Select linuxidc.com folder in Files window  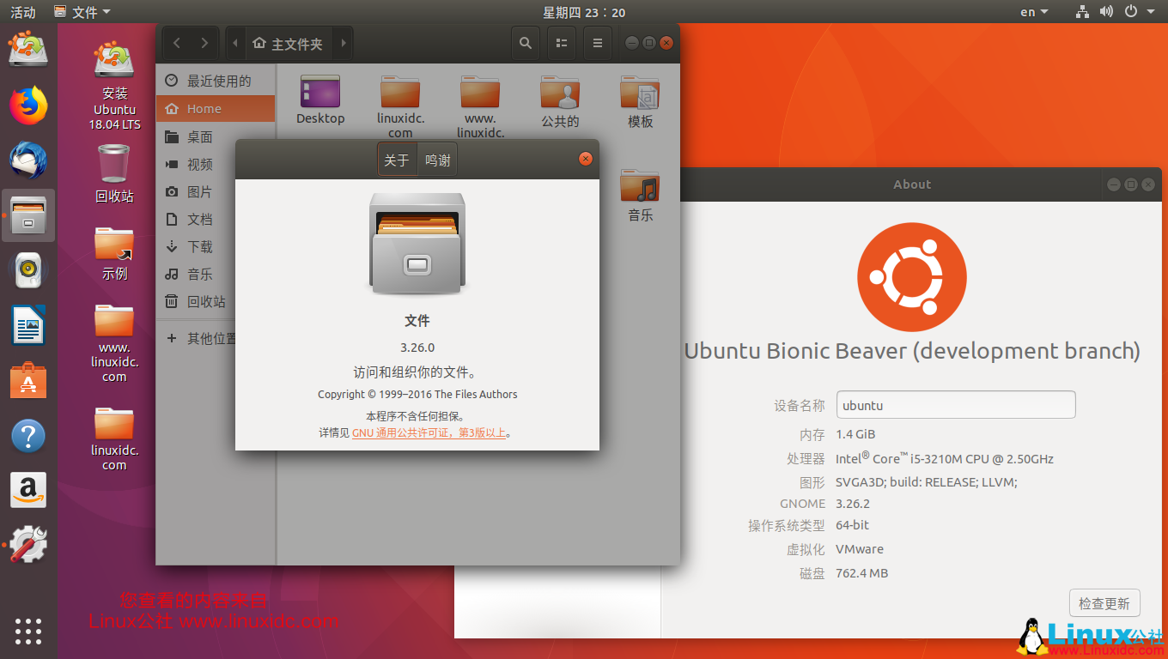(x=400, y=106)
